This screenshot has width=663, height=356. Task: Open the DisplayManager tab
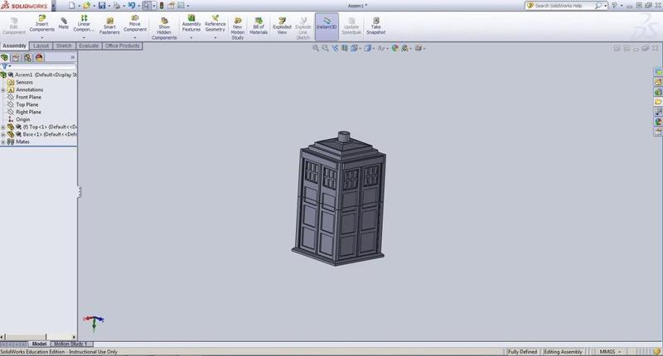[39, 57]
